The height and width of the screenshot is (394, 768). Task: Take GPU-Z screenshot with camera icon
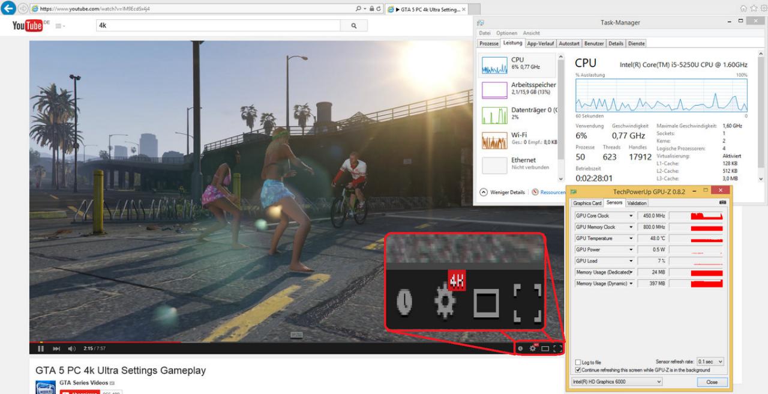coord(722,202)
